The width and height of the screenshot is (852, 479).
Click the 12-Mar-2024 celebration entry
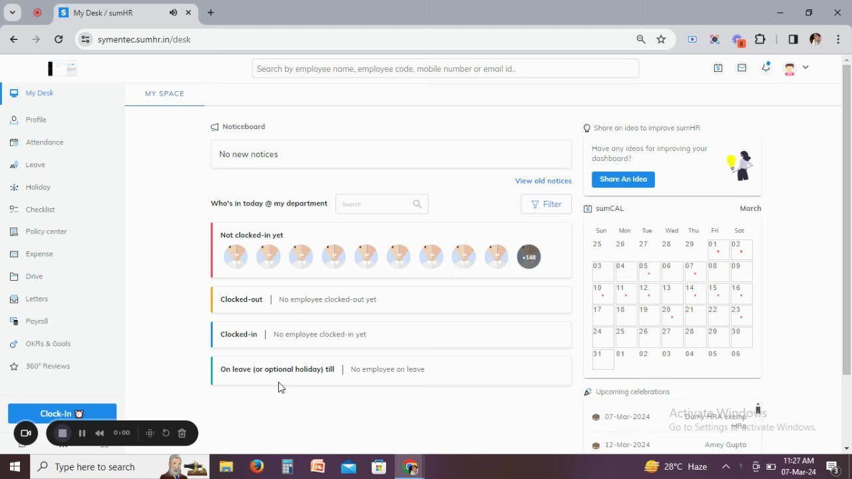[x=672, y=444]
